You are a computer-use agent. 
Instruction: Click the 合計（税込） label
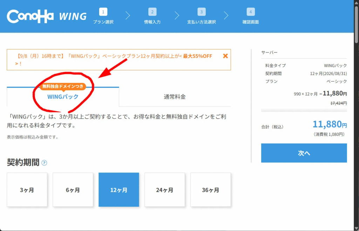[272, 127]
